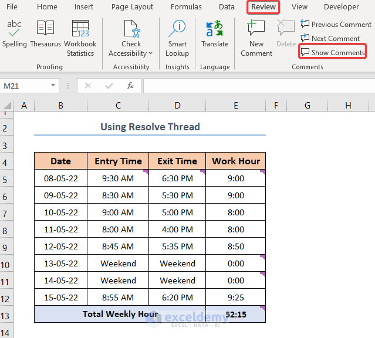Select the row 9 header
Image resolution: width=375 pixels, height=338 pixels.
click(x=6, y=246)
